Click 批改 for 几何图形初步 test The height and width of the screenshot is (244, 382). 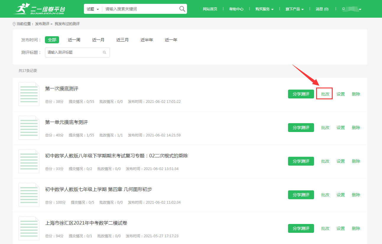325,195
